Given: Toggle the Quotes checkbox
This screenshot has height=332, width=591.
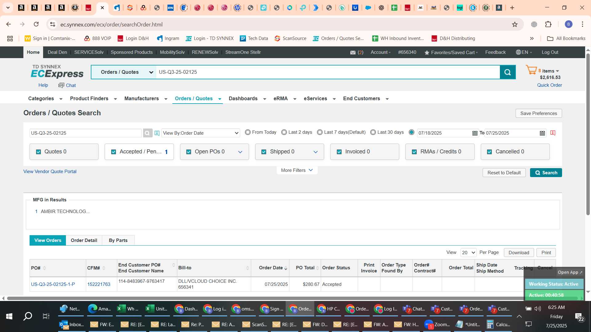Looking at the screenshot, I should tap(38, 152).
